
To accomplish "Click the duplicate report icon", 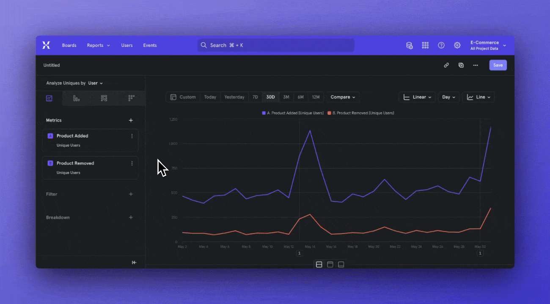I will coord(461,65).
